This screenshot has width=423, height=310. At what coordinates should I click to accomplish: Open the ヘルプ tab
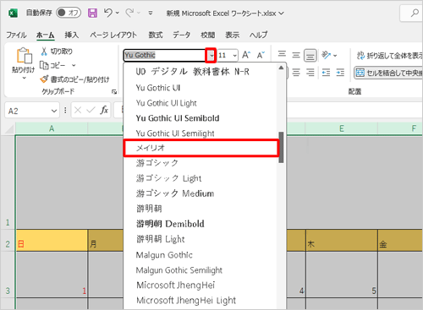(x=258, y=35)
